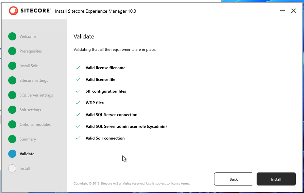The width and height of the screenshot is (304, 193).
Task: Click checkmark beside Valid license filename
Action: pos(78,68)
